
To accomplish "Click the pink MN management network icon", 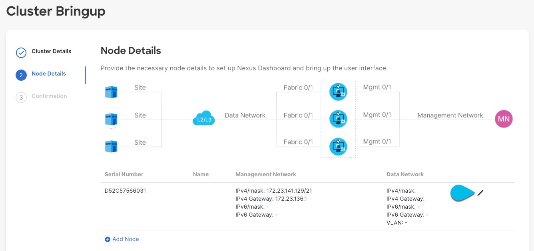I will tap(504, 119).
